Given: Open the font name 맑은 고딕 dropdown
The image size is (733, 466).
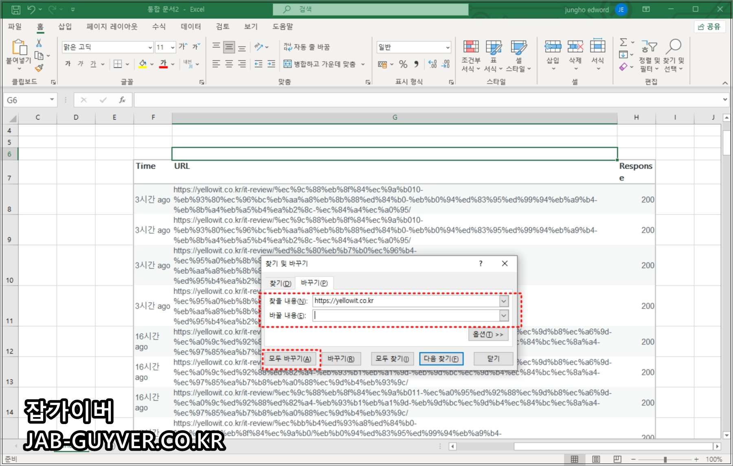Looking at the screenshot, I should click(150, 47).
